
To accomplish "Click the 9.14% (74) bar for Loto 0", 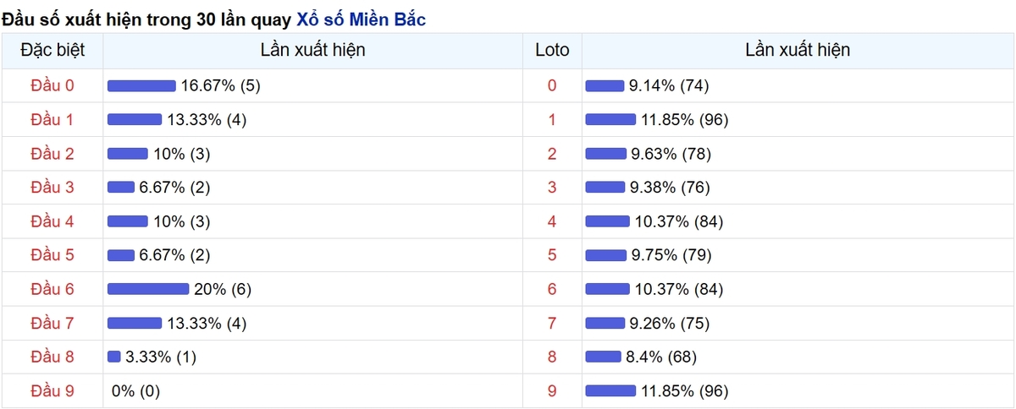I will [605, 85].
